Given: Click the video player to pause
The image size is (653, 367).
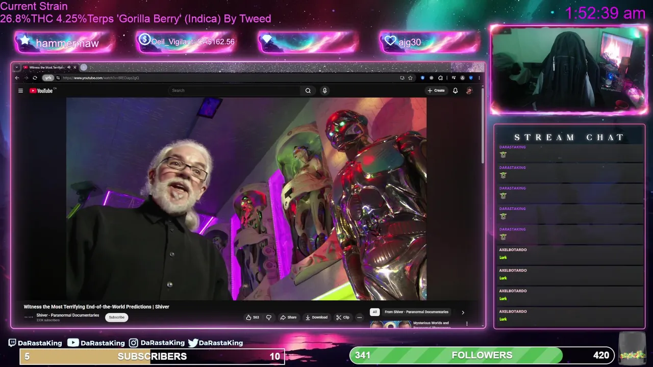Looking at the screenshot, I should tap(246, 199).
